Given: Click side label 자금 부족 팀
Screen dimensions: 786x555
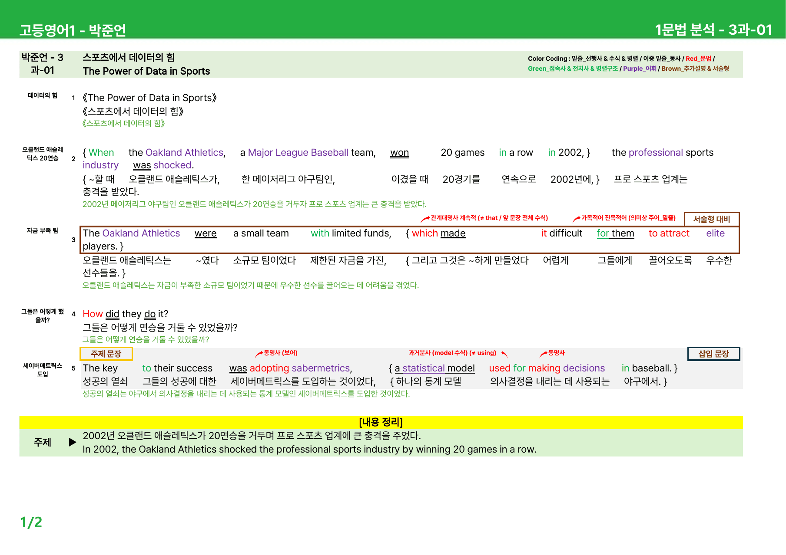Looking at the screenshot, I should tap(43, 230).
